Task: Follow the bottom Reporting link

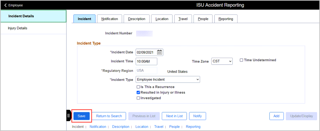Action: pyautogui.click(x=193, y=127)
